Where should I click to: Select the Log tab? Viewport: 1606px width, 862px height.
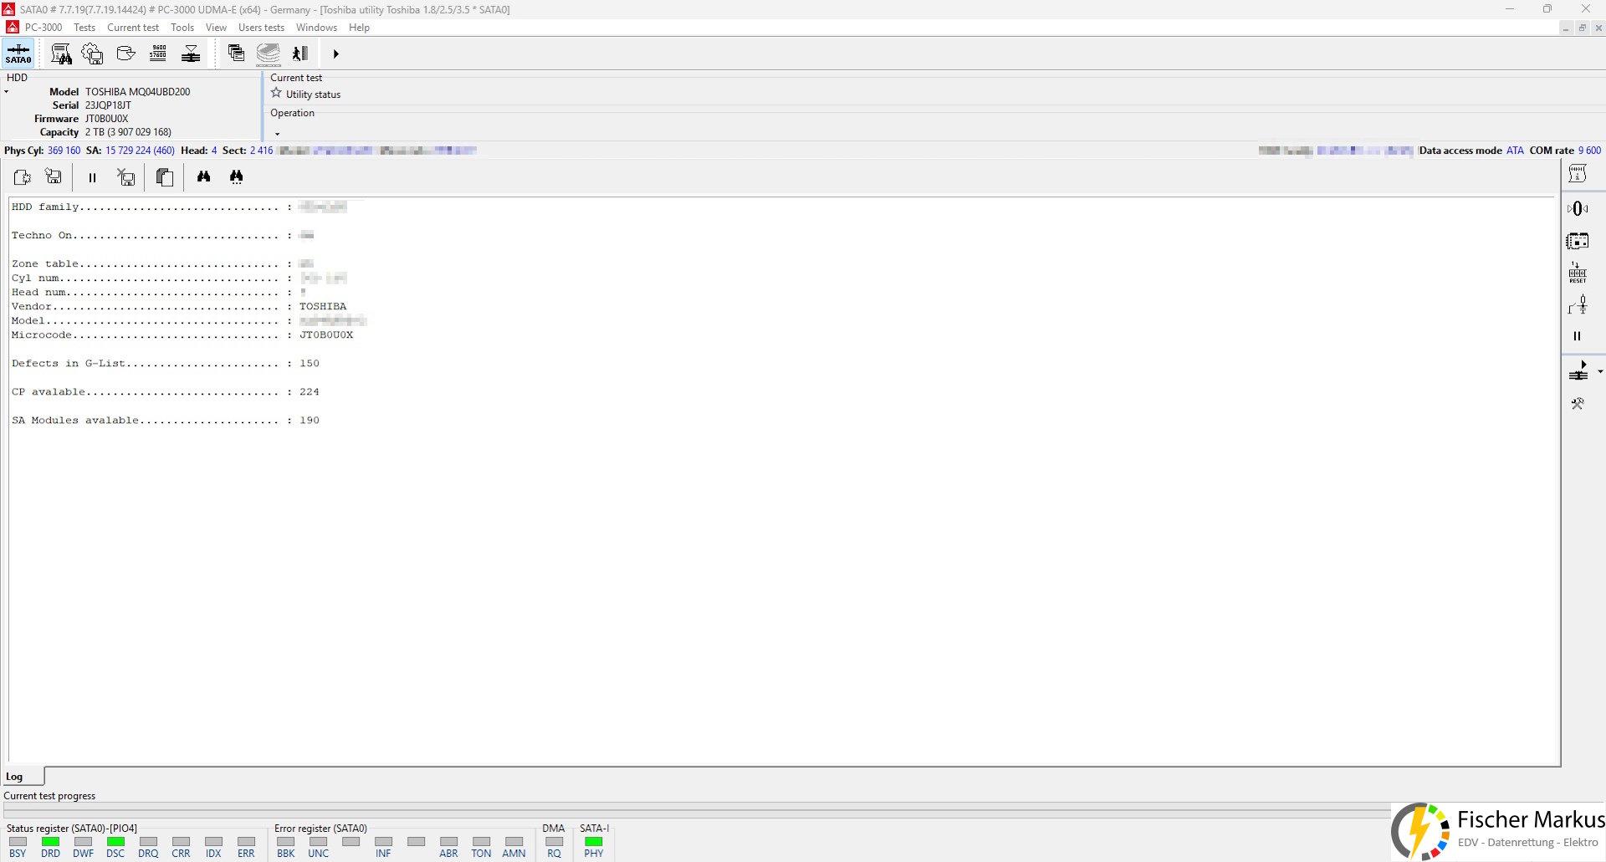(15, 777)
